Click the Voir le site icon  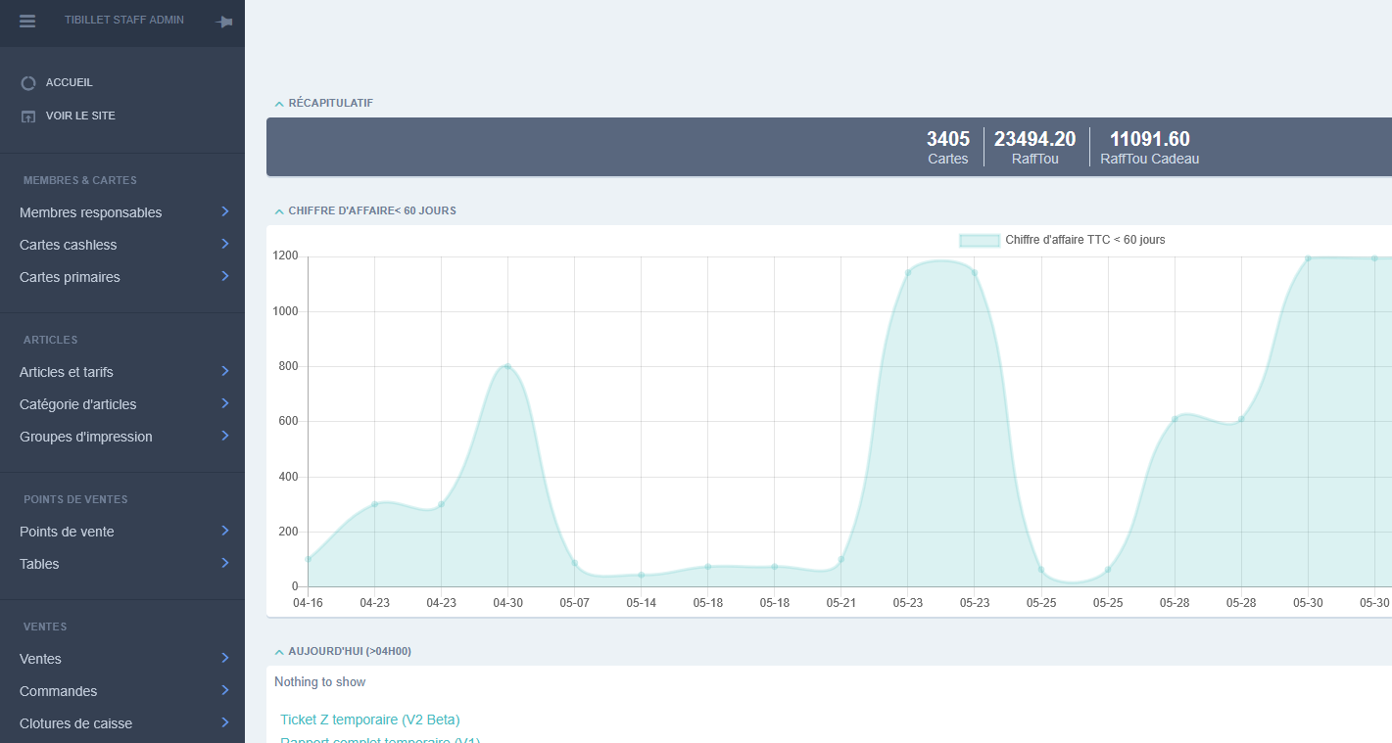coord(28,116)
